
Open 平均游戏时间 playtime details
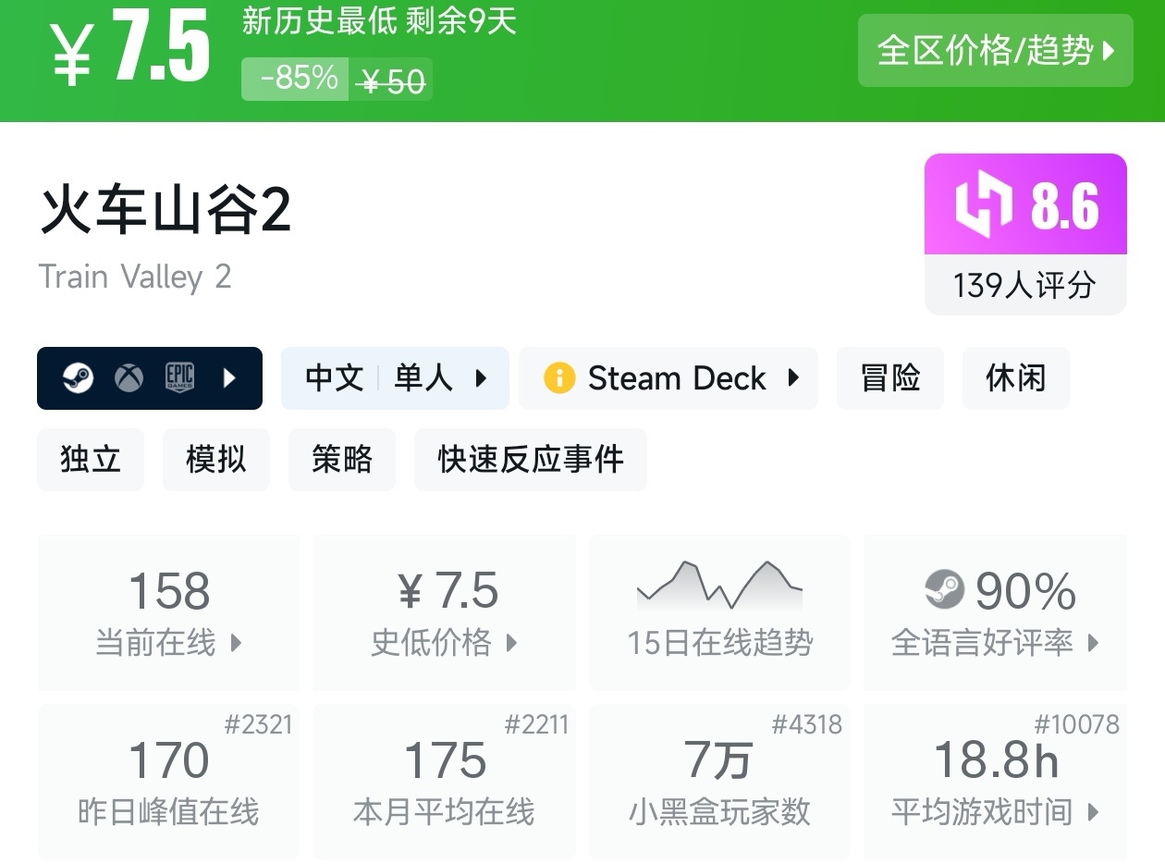click(x=995, y=782)
